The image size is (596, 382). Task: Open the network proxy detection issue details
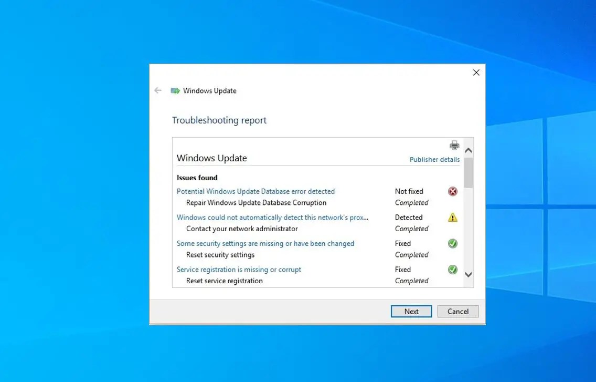[273, 217]
